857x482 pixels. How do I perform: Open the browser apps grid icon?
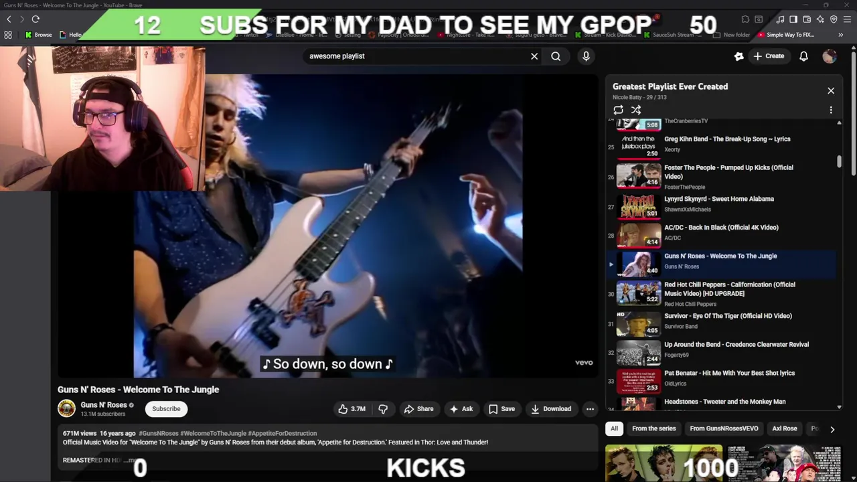8,35
